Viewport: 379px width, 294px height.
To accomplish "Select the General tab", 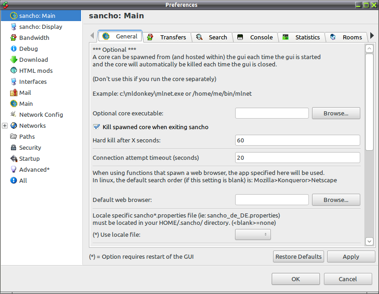I will [x=120, y=36].
